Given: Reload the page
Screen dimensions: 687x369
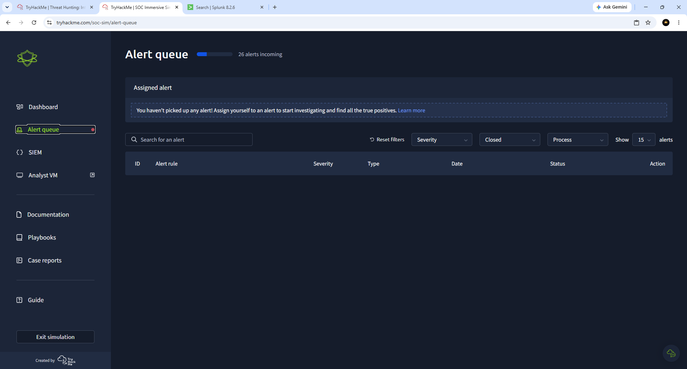Looking at the screenshot, I should (x=34, y=23).
